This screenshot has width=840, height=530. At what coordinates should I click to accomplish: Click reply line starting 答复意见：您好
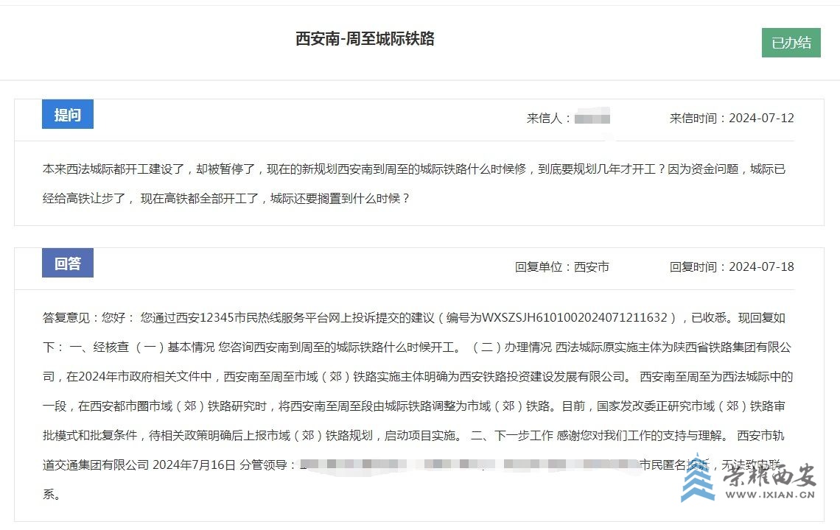pos(414,318)
